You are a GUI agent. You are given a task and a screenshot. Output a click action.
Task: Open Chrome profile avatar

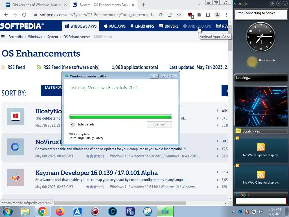pos(217,15)
